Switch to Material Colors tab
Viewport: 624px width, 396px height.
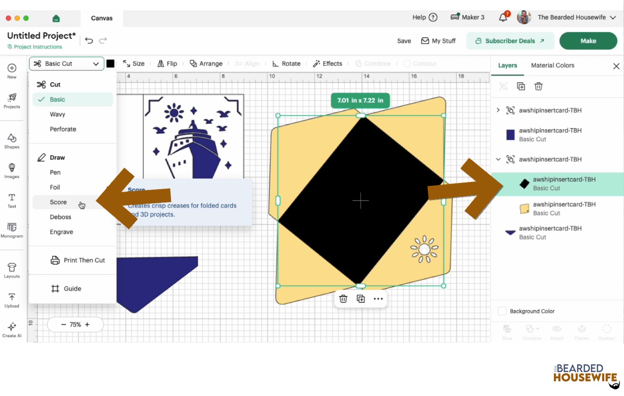click(553, 65)
